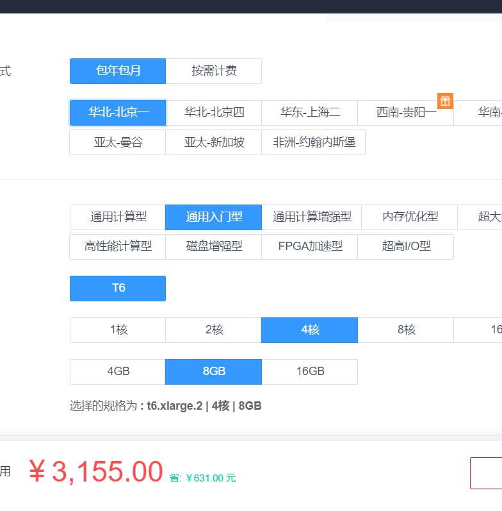The width and height of the screenshot is (502, 511).
Task: Choose the 亚太-新加坡 region
Action: 214,142
